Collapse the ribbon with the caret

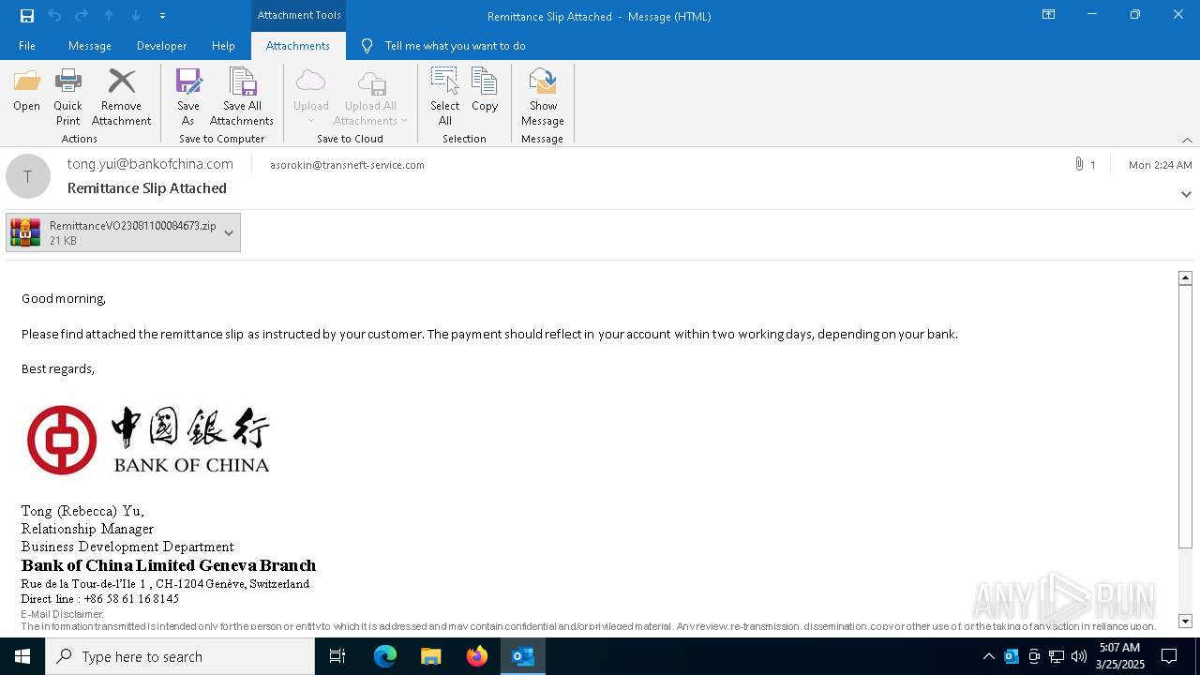1187,140
